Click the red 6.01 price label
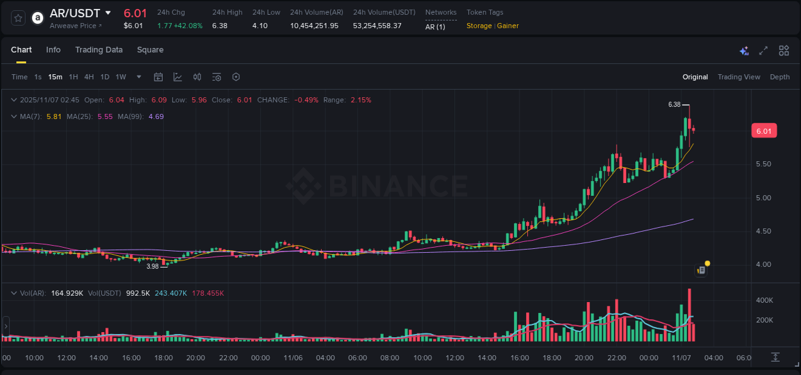The height and width of the screenshot is (375, 801). [x=764, y=131]
